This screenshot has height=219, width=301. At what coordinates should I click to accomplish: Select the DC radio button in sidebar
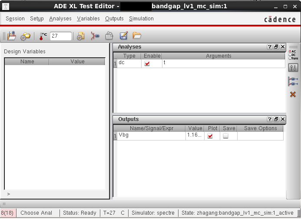(x=290, y=55)
